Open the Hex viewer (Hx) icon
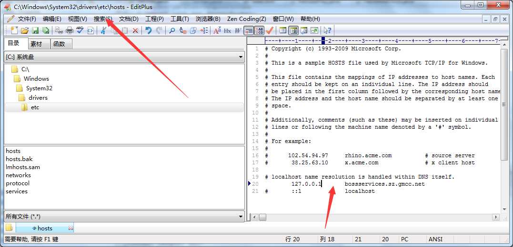Image resolution: width=513 pixels, height=247 pixels. (227, 31)
